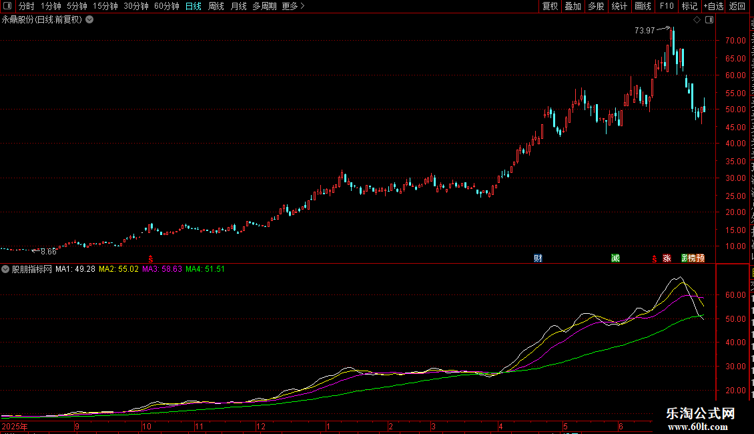Click the green 减 marker
The height and width of the screenshot is (434, 754).
click(x=615, y=258)
